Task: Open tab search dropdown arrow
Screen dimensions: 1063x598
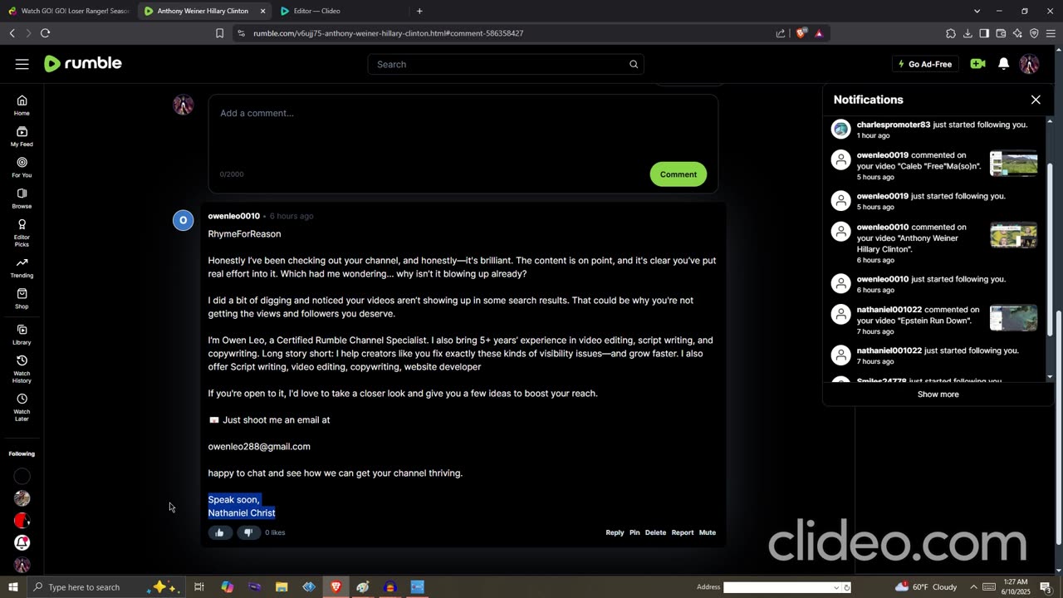Action: click(977, 11)
